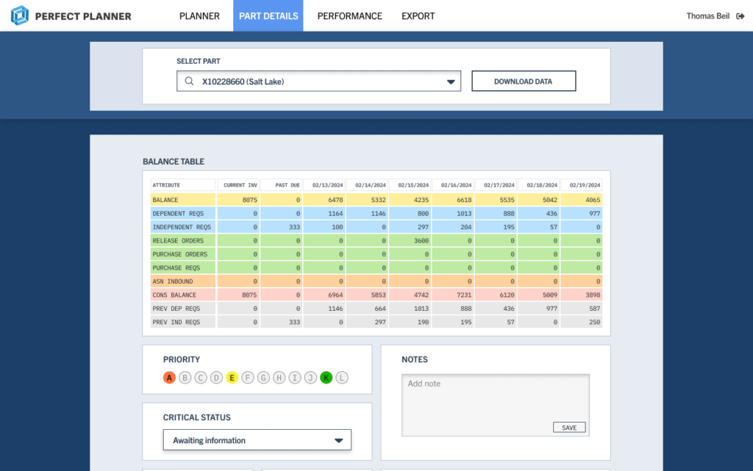Click the logout icon beside Thomas Beil
Screen dimensions: 753x471
coord(740,16)
